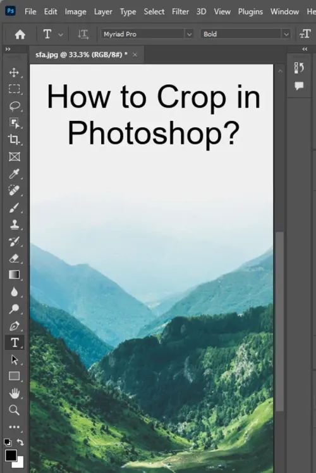Open the Type tool preset picker dropdown

click(61, 35)
